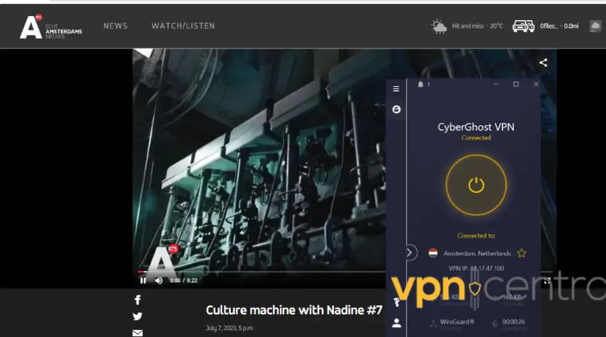Image resolution: width=606 pixels, height=337 pixels.
Task: Click the icon at far right of header
Action: tap(595, 26)
